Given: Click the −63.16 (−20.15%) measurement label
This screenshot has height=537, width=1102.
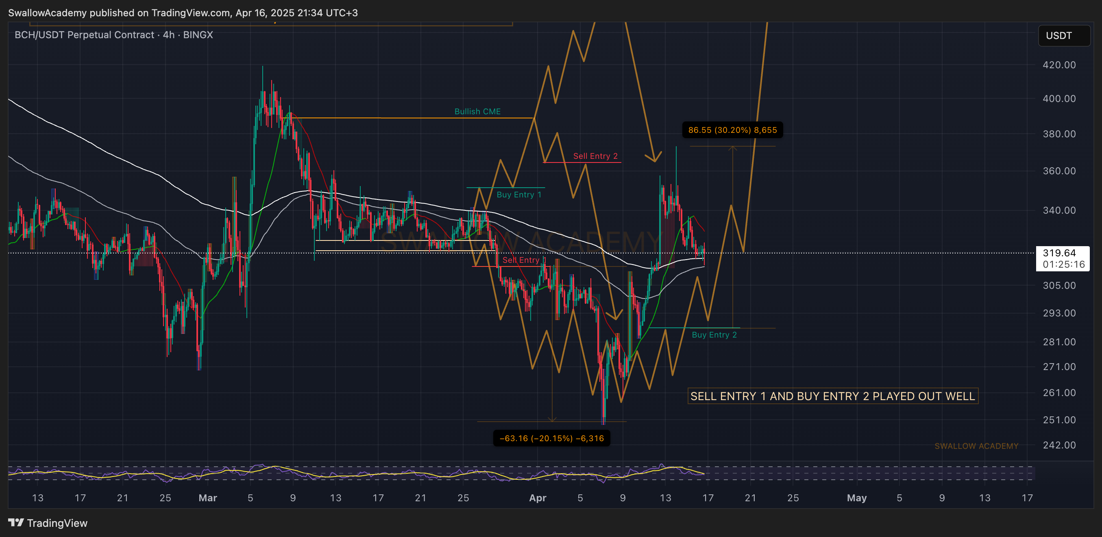Looking at the screenshot, I should click(551, 438).
